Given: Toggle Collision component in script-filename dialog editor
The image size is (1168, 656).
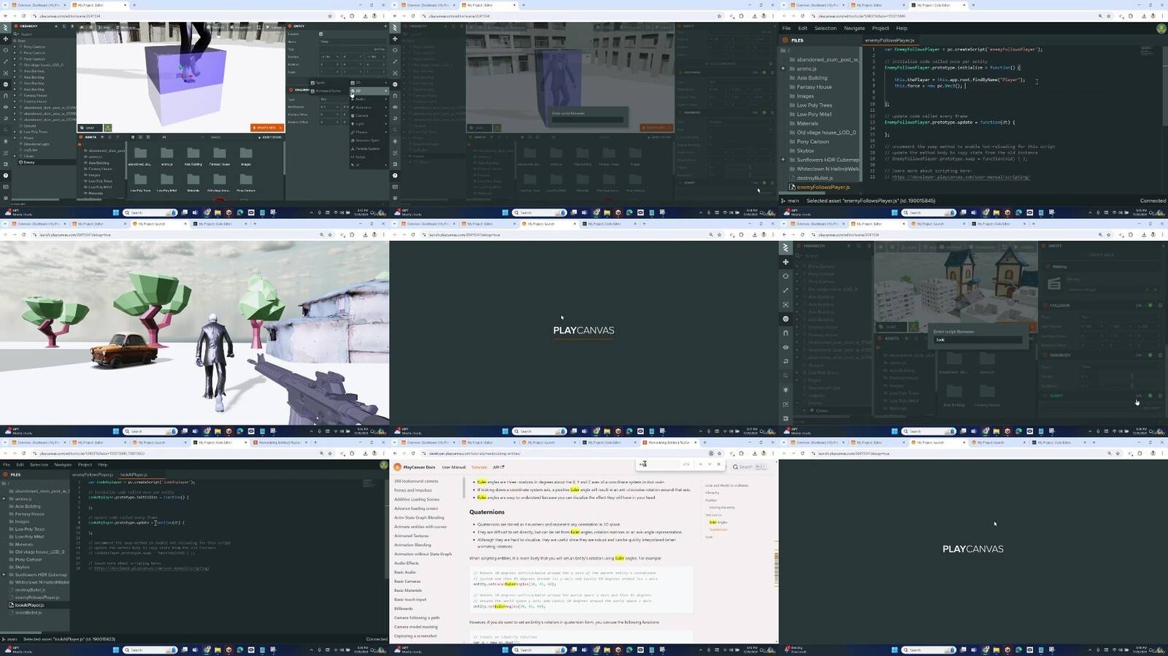Looking at the screenshot, I should (x=1150, y=305).
